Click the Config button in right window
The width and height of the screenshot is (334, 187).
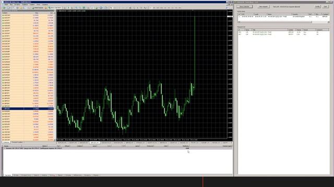point(317,7)
